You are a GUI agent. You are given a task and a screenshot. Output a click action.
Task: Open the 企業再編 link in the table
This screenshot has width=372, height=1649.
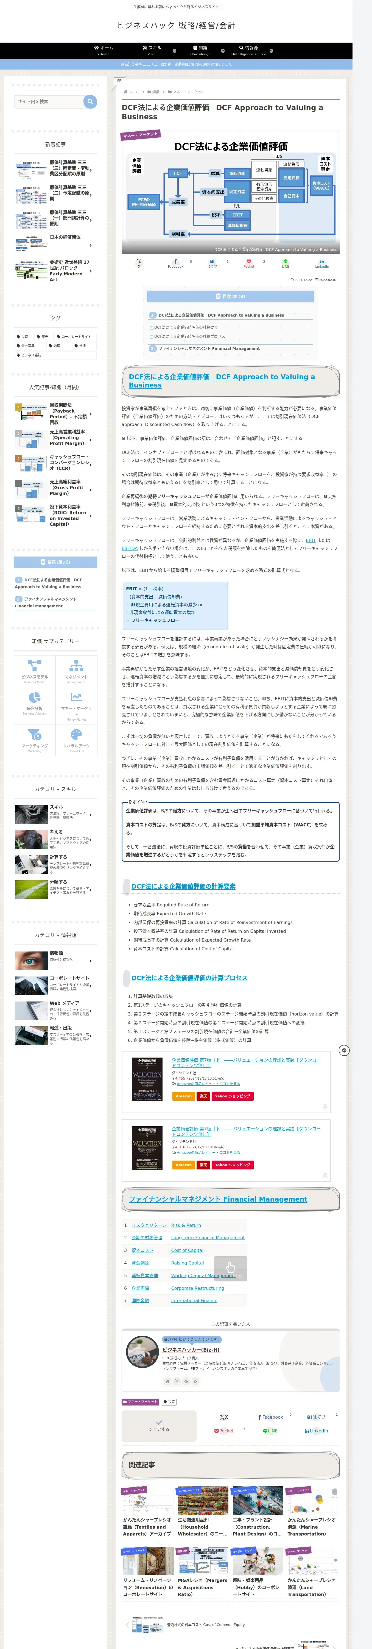140,1288
